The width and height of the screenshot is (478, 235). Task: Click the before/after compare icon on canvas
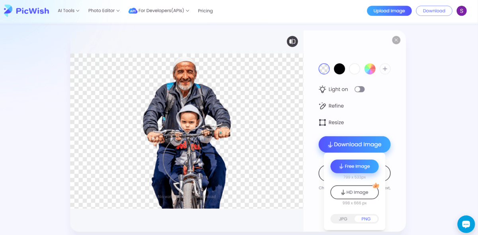(292, 41)
